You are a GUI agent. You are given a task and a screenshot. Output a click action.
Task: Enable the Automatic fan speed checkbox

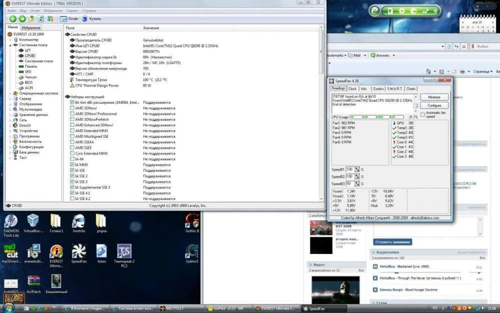[x=422, y=114]
